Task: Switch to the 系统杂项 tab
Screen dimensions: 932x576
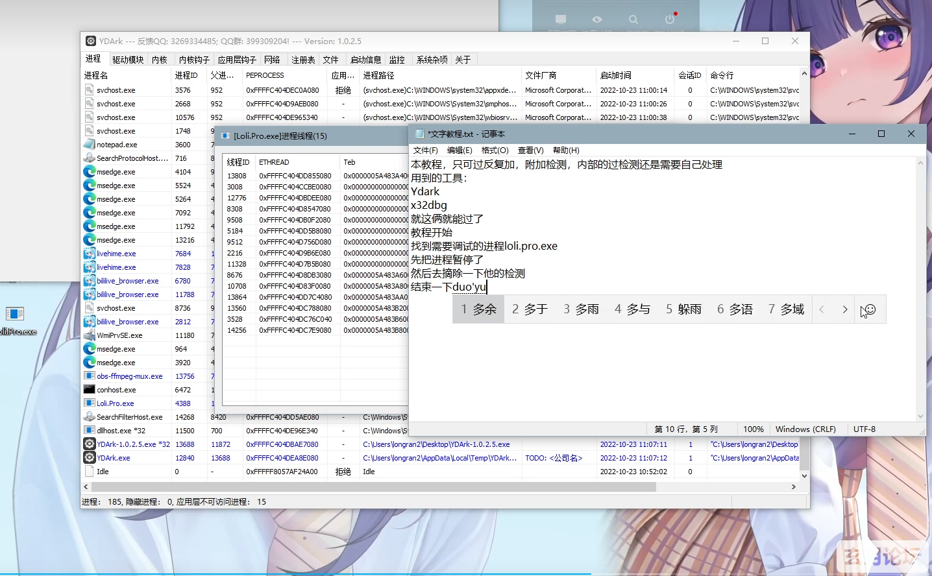Action: (432, 60)
